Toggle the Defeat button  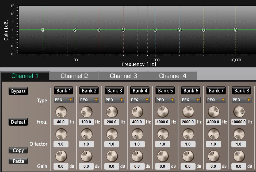click(x=18, y=122)
